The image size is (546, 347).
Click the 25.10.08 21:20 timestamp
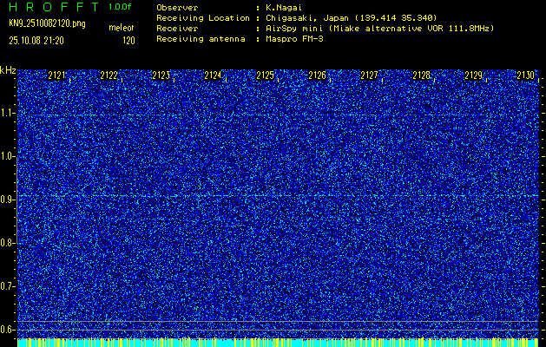(40, 40)
